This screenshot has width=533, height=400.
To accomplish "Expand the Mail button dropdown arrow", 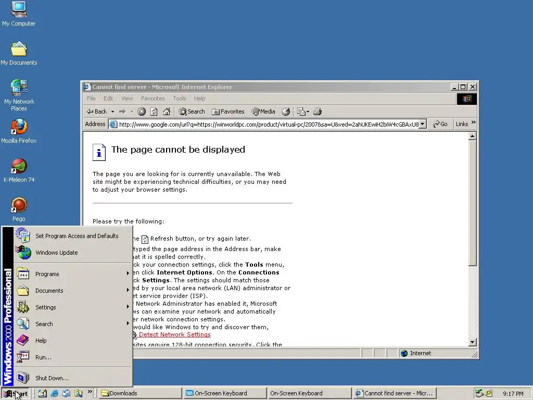I will [308, 111].
